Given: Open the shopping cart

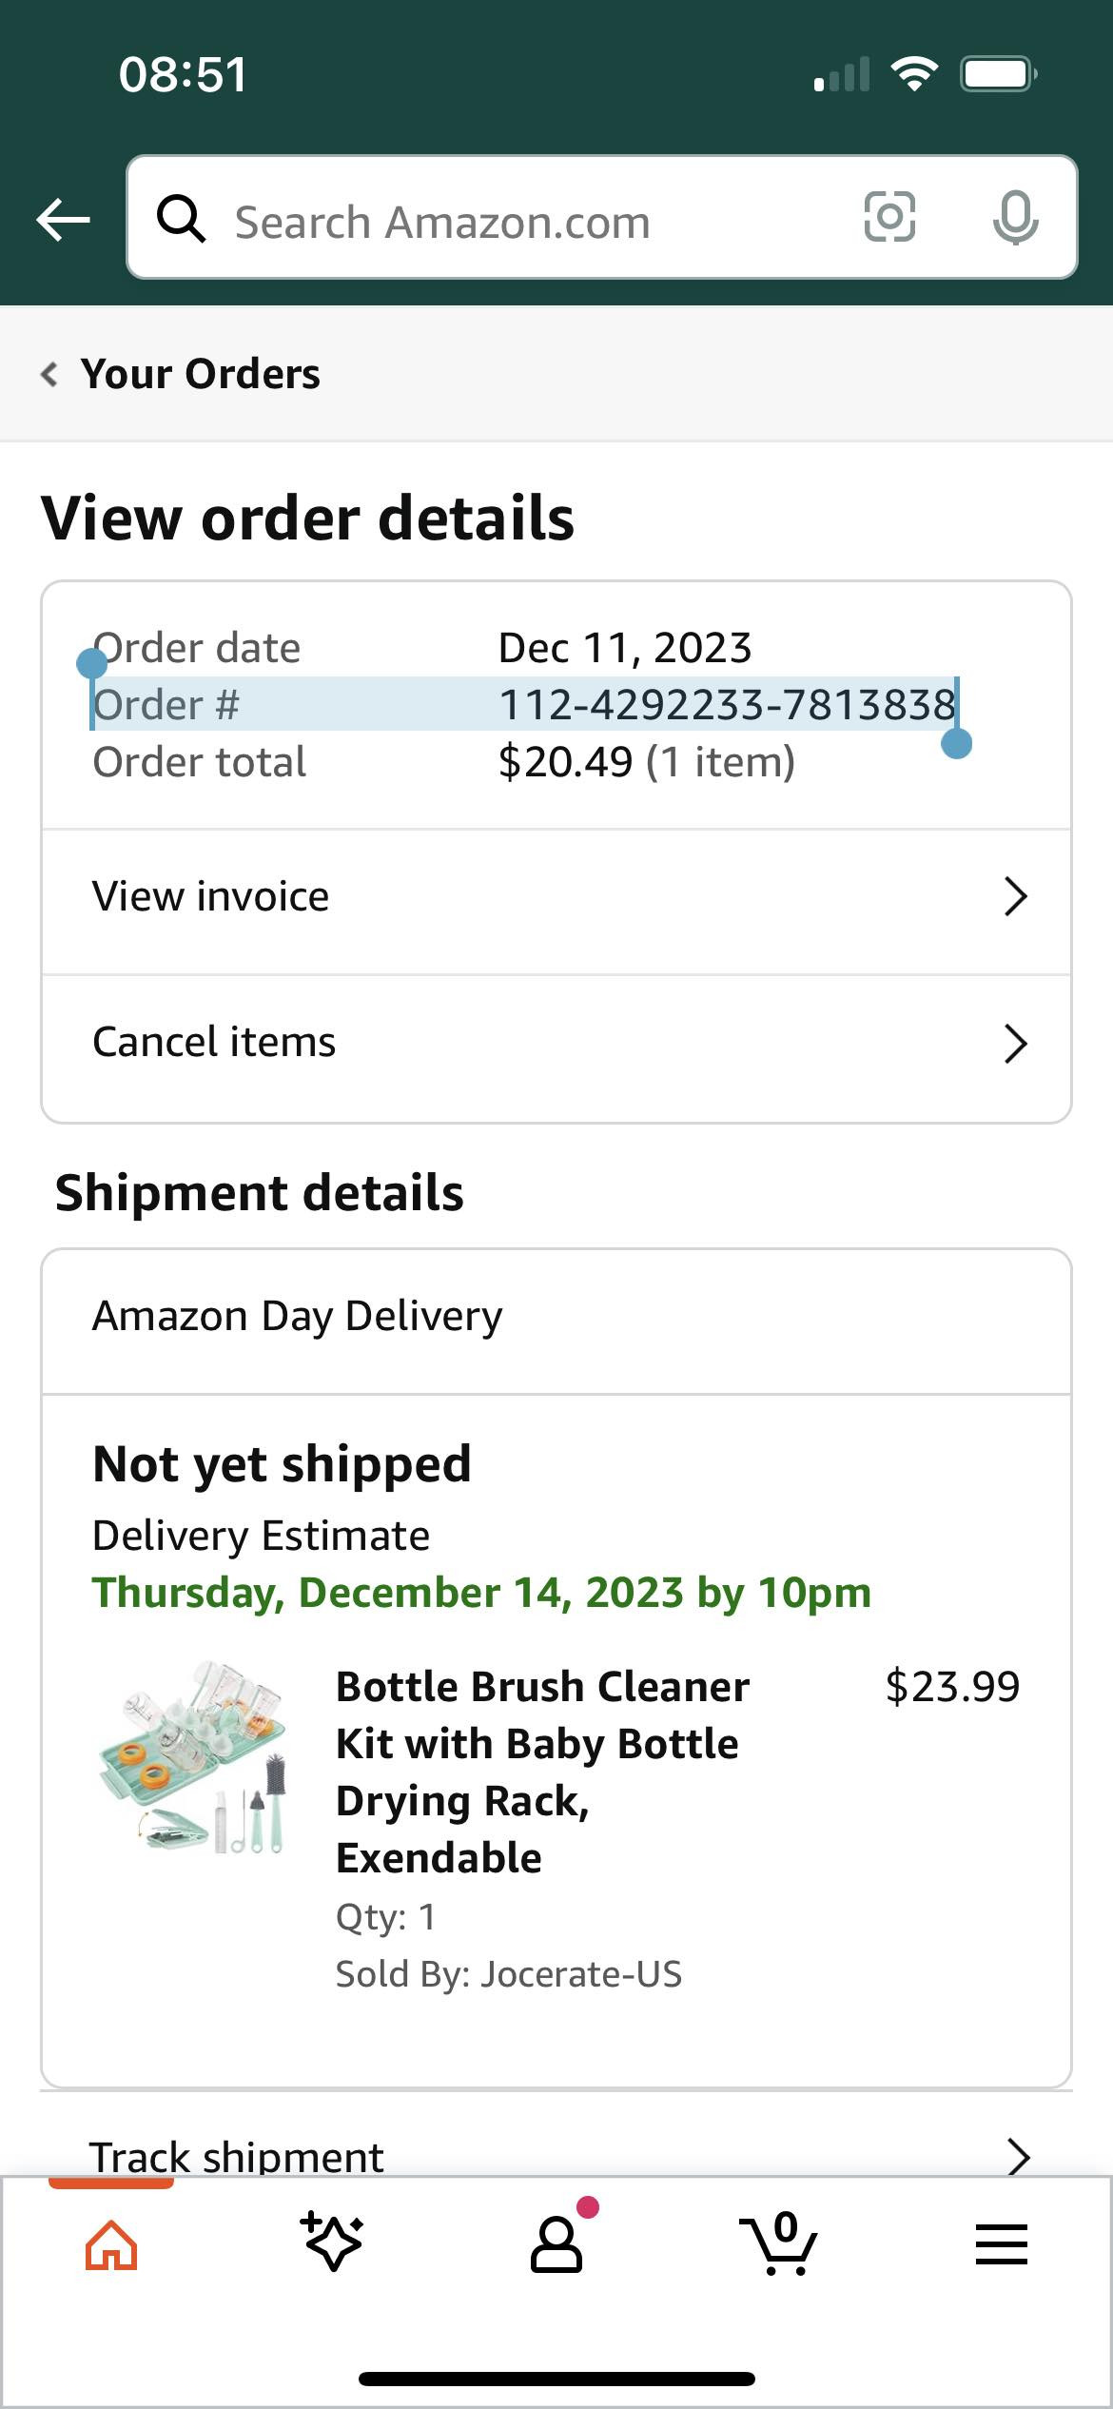Looking at the screenshot, I should (778, 2243).
